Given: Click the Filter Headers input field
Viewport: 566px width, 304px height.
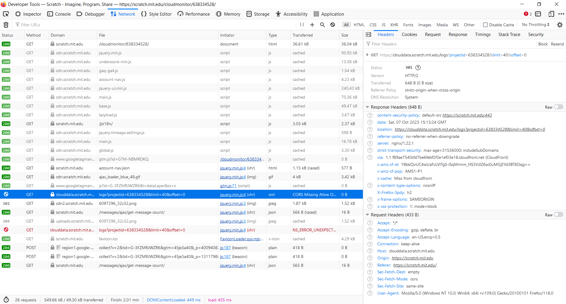Looking at the screenshot, I should tap(450, 44).
